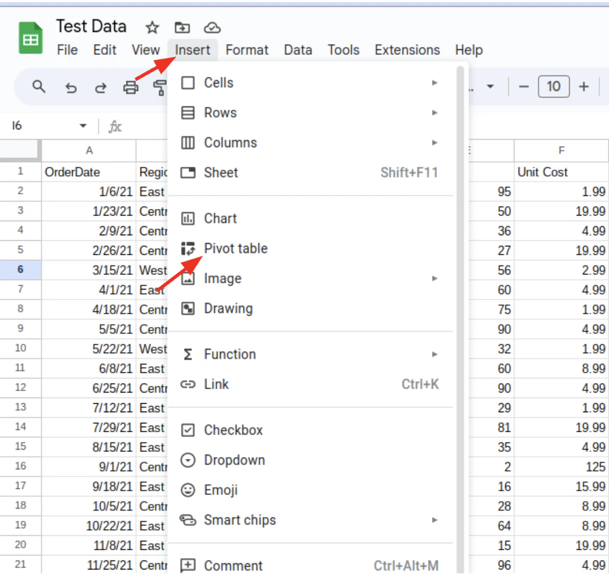The height and width of the screenshot is (579, 609).
Task: Click the Cells icon in Insert menu
Action: tap(188, 83)
